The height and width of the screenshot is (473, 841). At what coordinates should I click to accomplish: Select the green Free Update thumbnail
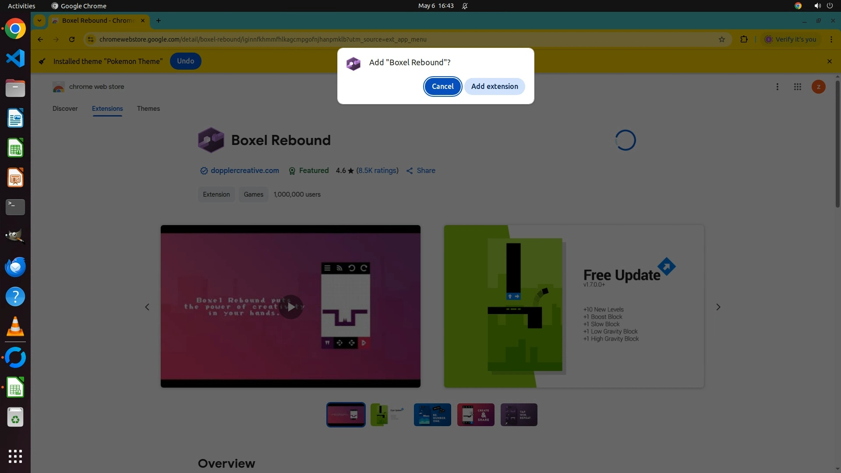click(389, 415)
